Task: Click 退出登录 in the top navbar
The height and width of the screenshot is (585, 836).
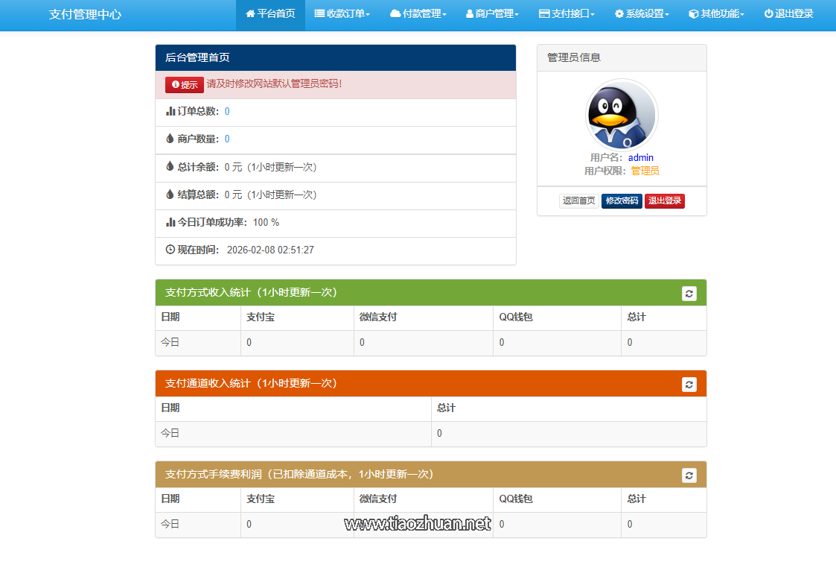Action: click(788, 13)
